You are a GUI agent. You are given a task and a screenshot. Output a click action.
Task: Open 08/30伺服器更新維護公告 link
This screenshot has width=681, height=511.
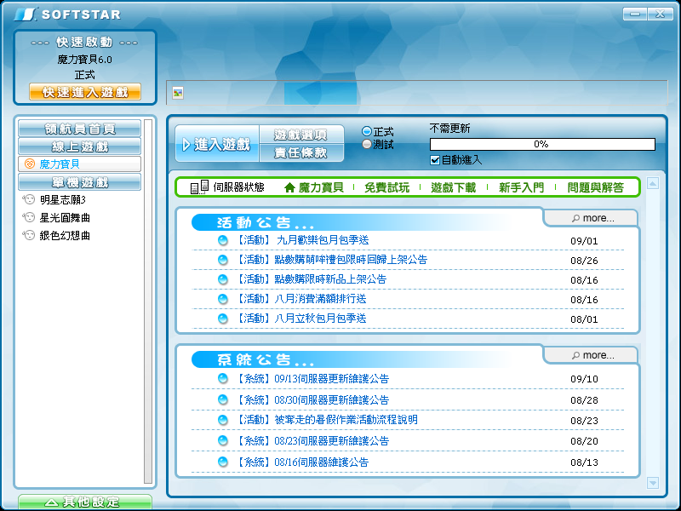pyautogui.click(x=312, y=399)
